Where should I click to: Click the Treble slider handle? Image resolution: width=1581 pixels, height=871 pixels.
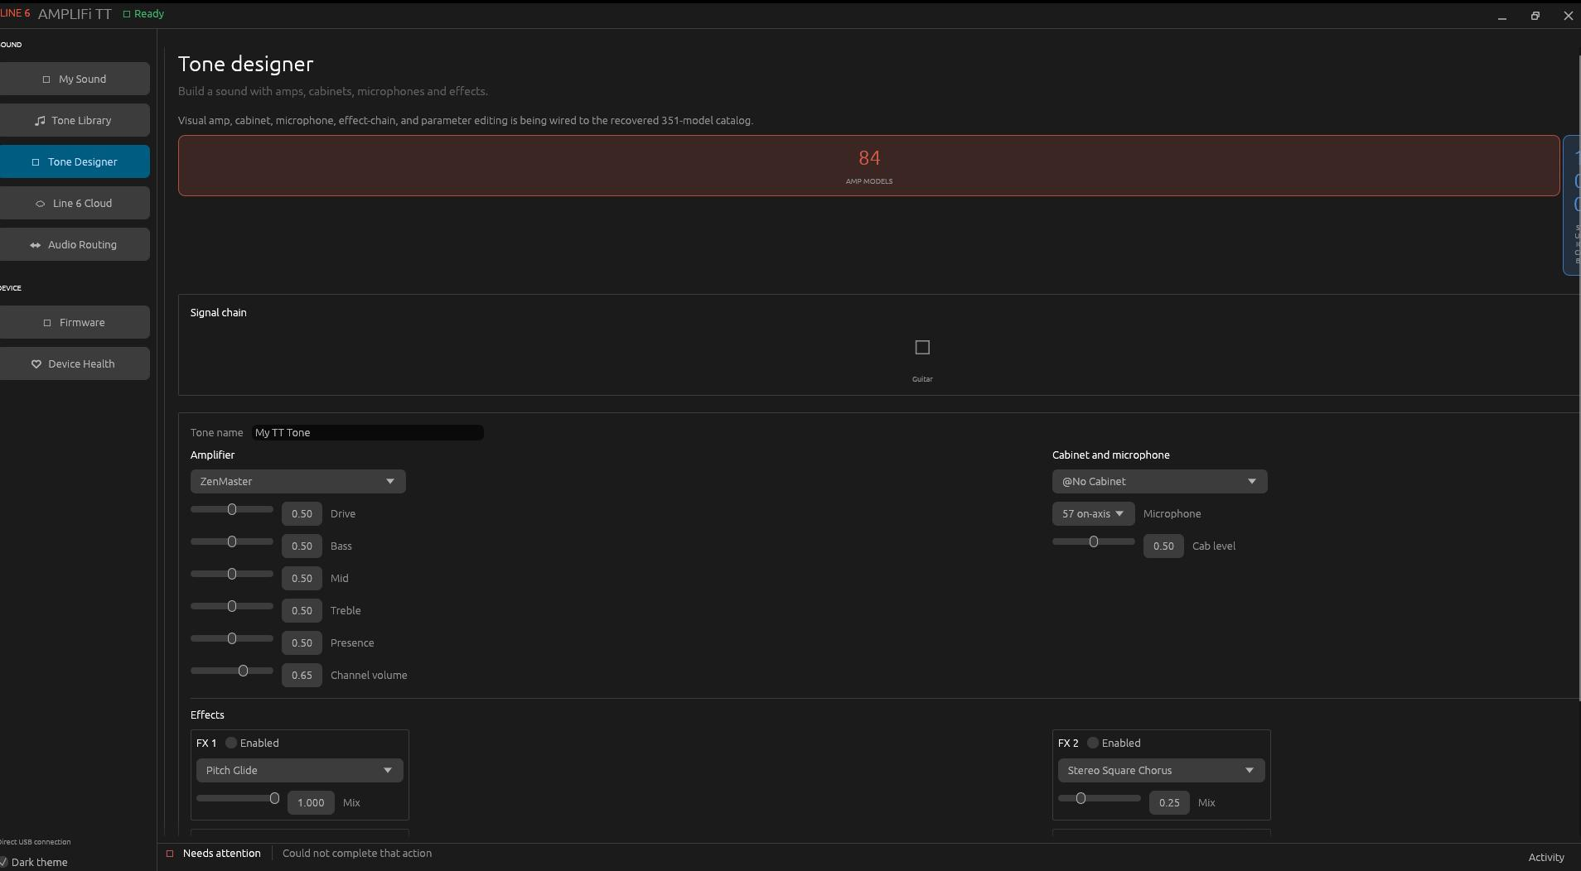coord(232,606)
